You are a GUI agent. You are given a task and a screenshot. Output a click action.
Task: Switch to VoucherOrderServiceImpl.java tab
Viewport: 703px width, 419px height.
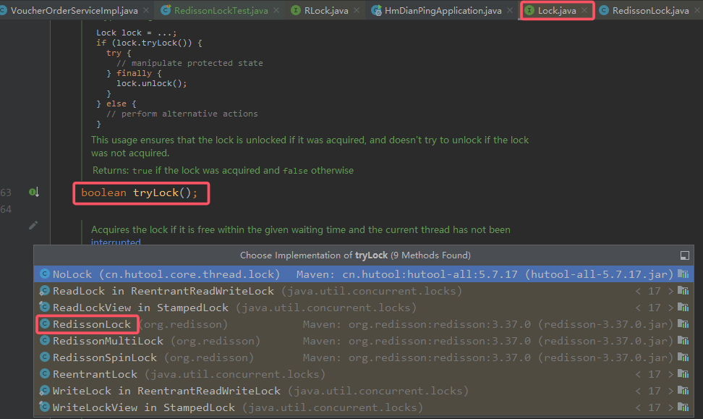74,10
